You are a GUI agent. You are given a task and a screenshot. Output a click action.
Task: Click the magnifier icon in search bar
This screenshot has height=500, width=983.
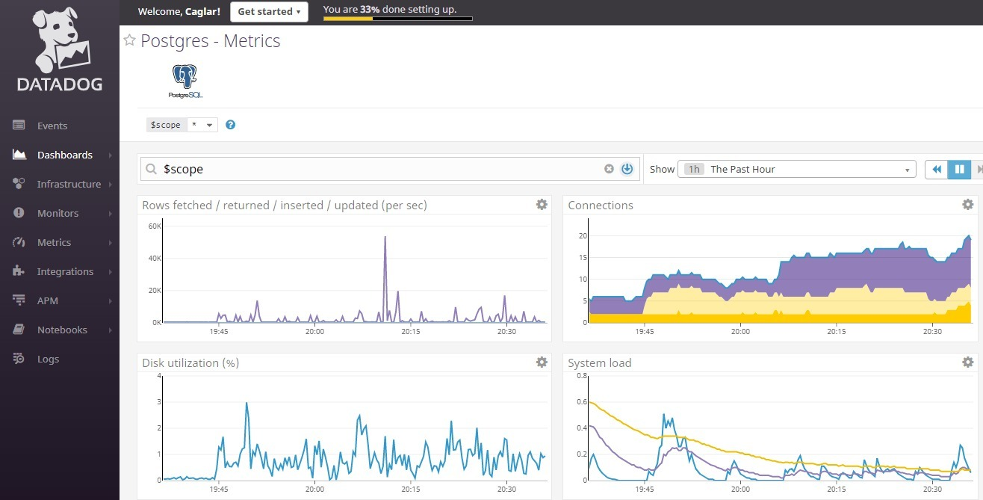coord(152,170)
